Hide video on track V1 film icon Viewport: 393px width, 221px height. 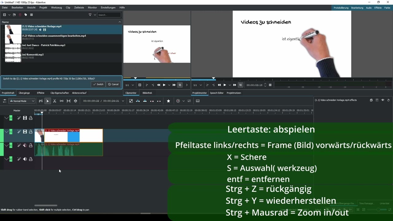click(25, 132)
